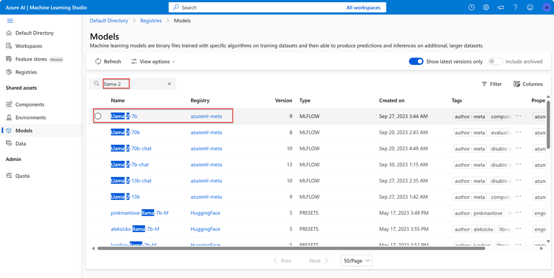Click the Prev page button
Viewport: 554px width, 278px height.
click(282, 261)
